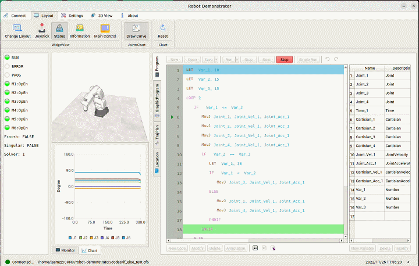Open the Location side tab
This screenshot has width=419, height=266.
157,162
